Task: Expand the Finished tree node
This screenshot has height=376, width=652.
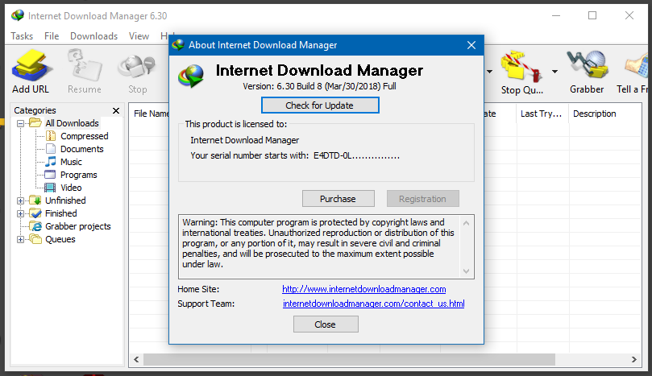Action: pos(20,213)
